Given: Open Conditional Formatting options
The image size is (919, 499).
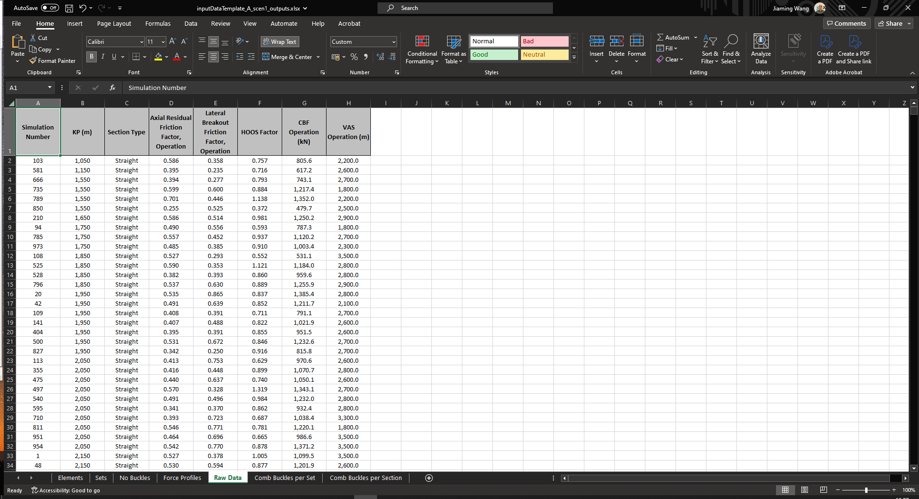Looking at the screenshot, I should click(422, 49).
